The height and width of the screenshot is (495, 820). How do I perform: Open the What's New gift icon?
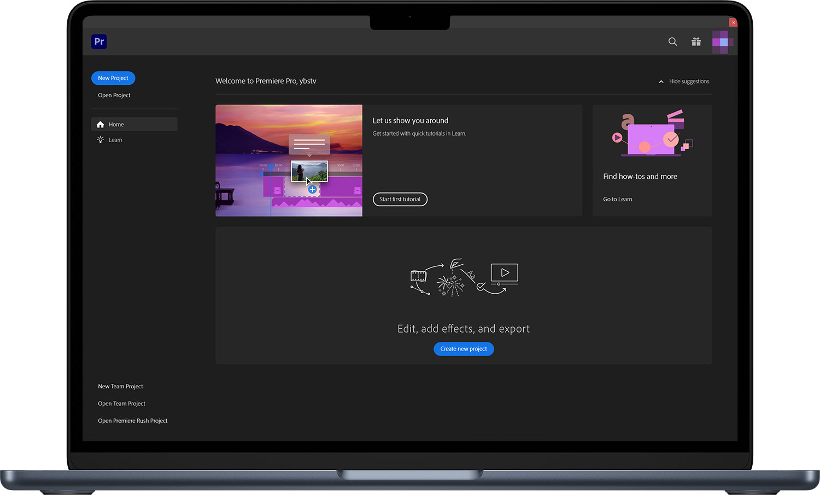696,42
